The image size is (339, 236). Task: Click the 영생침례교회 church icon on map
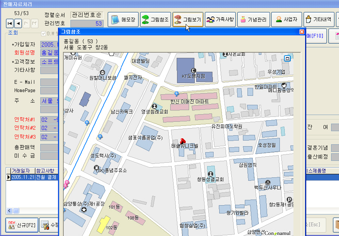tap(154, 106)
